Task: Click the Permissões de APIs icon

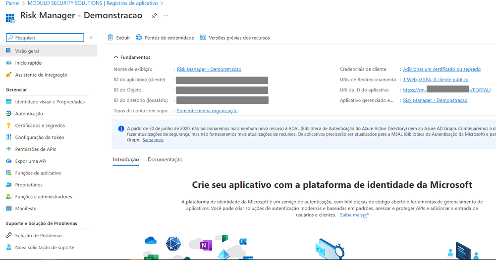Action: coord(8,149)
